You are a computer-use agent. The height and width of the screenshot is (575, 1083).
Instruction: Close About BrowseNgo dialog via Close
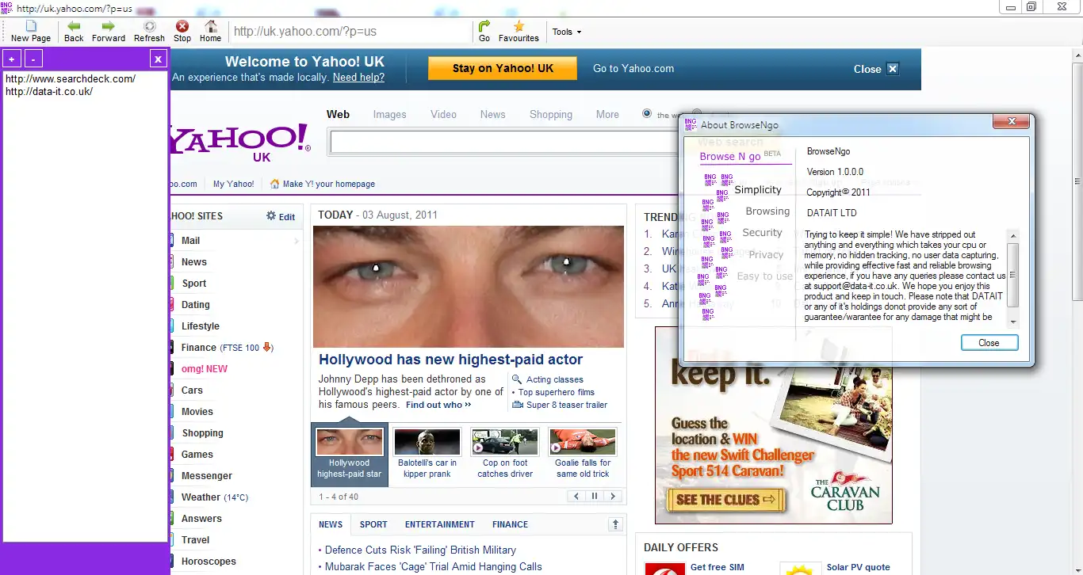989,343
